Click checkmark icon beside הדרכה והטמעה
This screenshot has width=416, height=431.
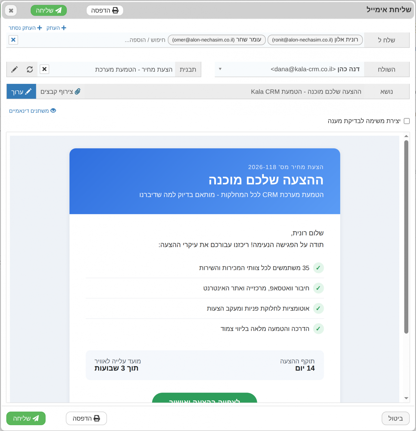tap(318, 329)
